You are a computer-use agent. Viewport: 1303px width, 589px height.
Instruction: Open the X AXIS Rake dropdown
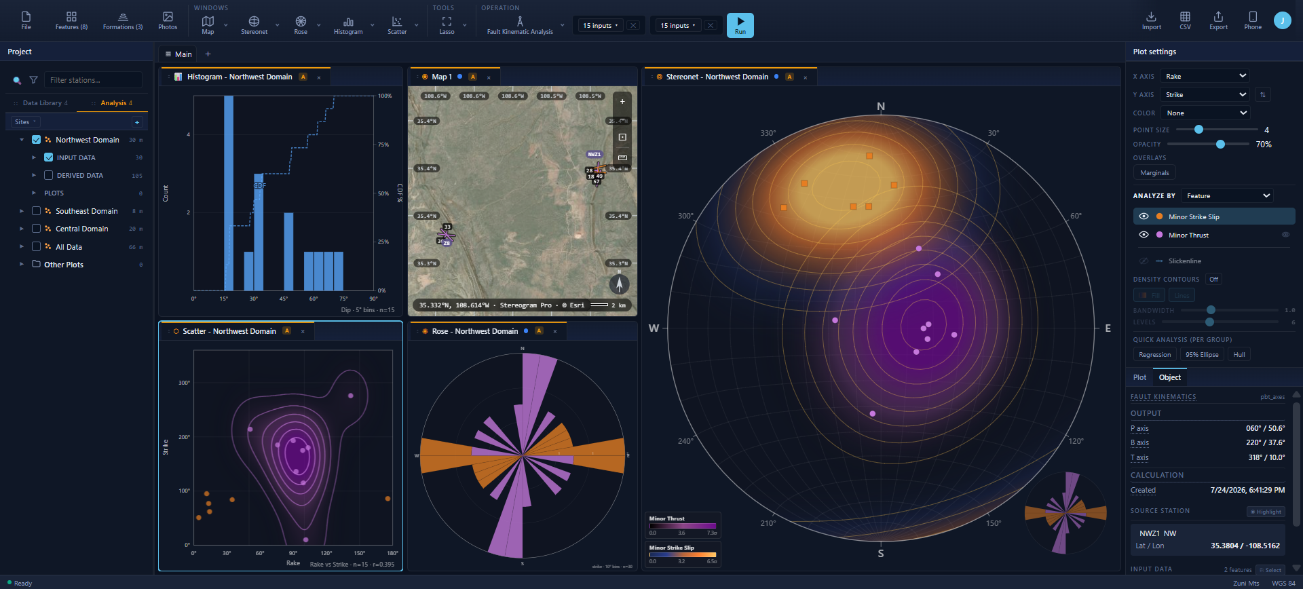[x=1205, y=76]
